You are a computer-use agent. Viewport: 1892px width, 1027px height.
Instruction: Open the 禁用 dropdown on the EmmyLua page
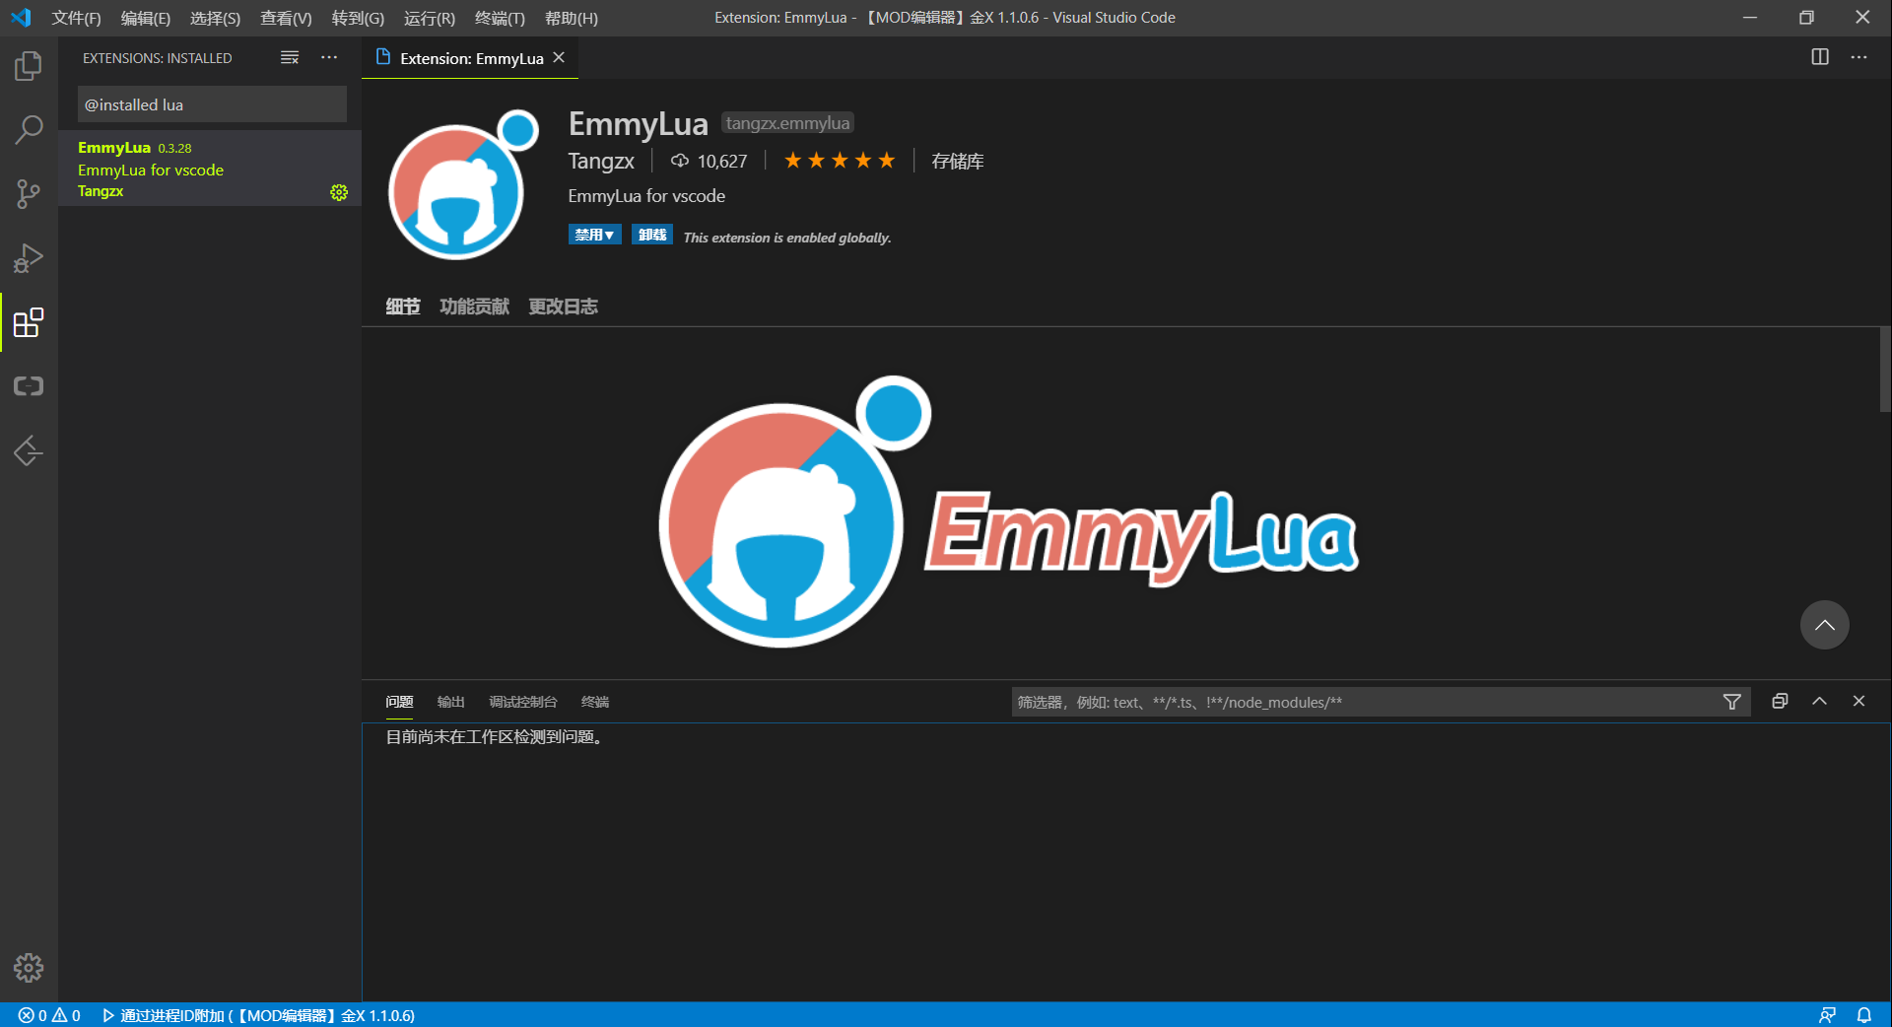click(594, 235)
